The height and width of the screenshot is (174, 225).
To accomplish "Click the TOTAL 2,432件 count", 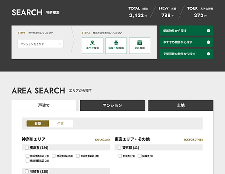I will (138, 12).
